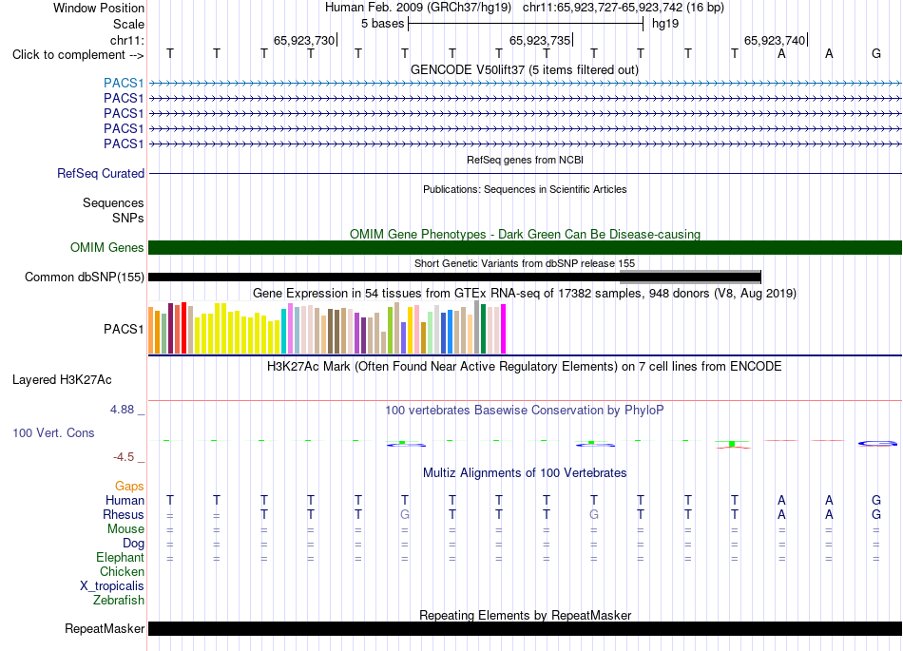Click the 'Chicken' alignment row label

tap(122, 571)
